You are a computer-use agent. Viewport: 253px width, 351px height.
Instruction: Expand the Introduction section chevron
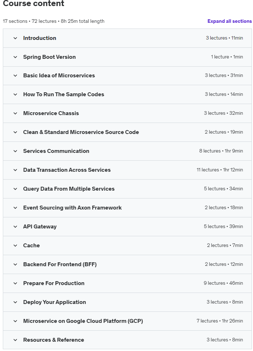click(x=15, y=38)
